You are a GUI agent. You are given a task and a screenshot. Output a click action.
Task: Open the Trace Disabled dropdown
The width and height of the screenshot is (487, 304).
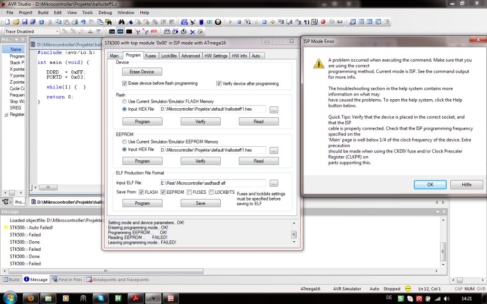[57, 31]
